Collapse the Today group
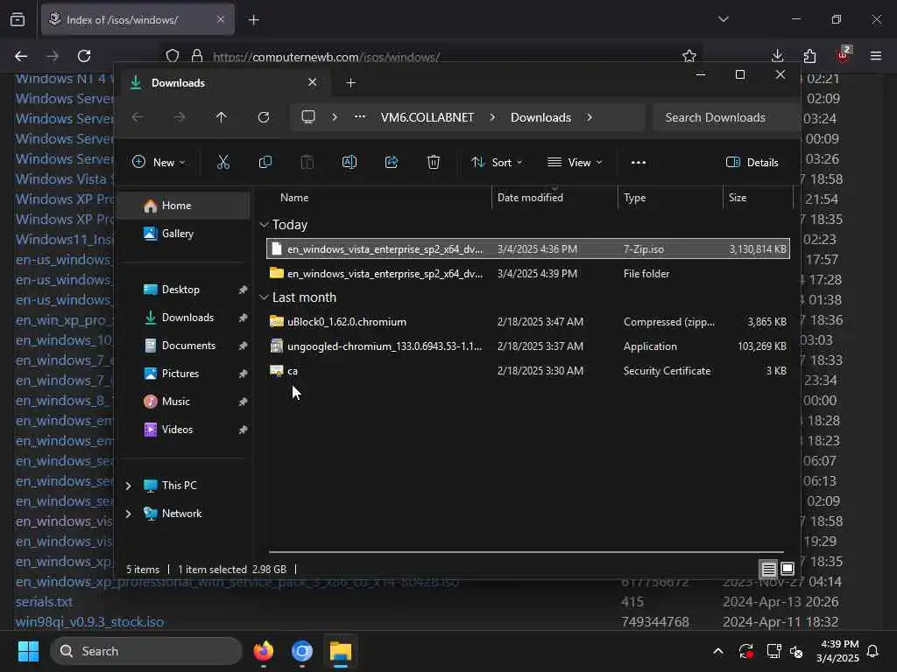 (264, 225)
